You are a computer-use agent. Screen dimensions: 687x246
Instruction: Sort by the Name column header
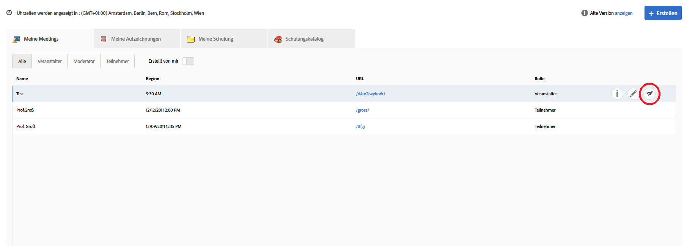click(x=22, y=79)
